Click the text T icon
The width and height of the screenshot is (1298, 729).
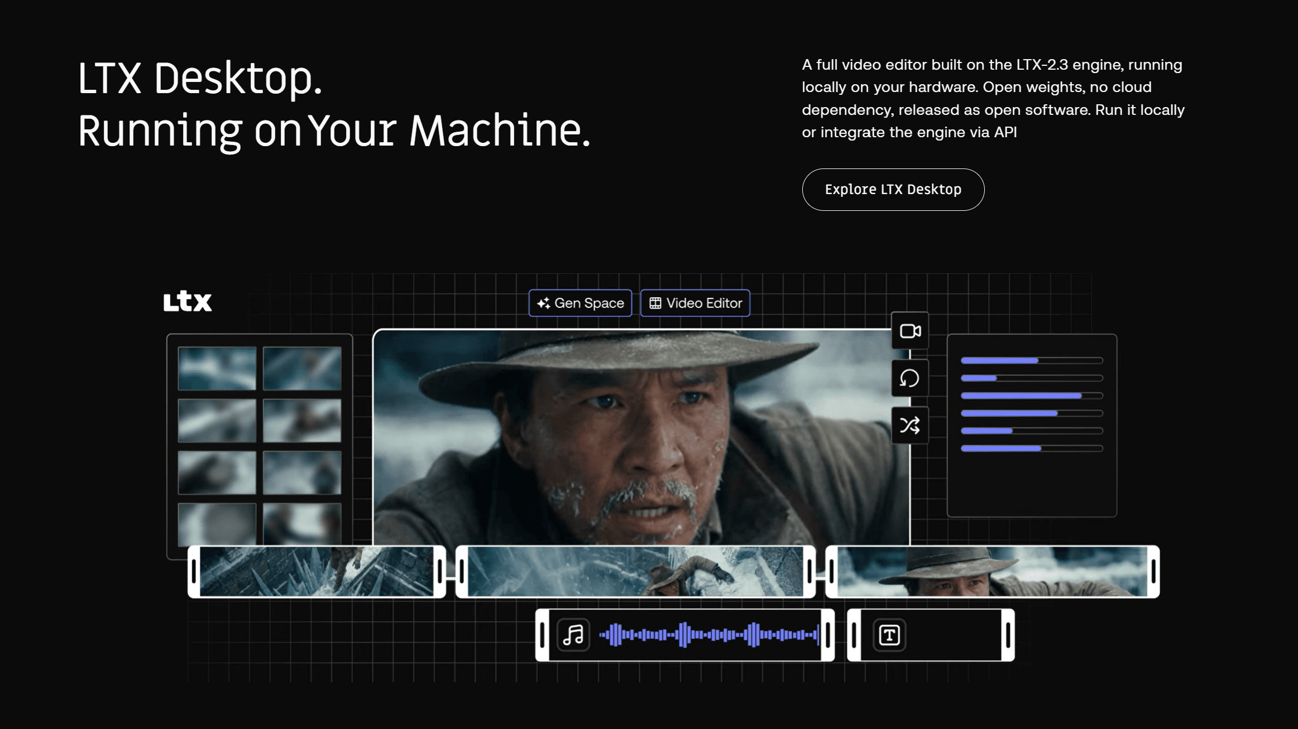point(889,635)
